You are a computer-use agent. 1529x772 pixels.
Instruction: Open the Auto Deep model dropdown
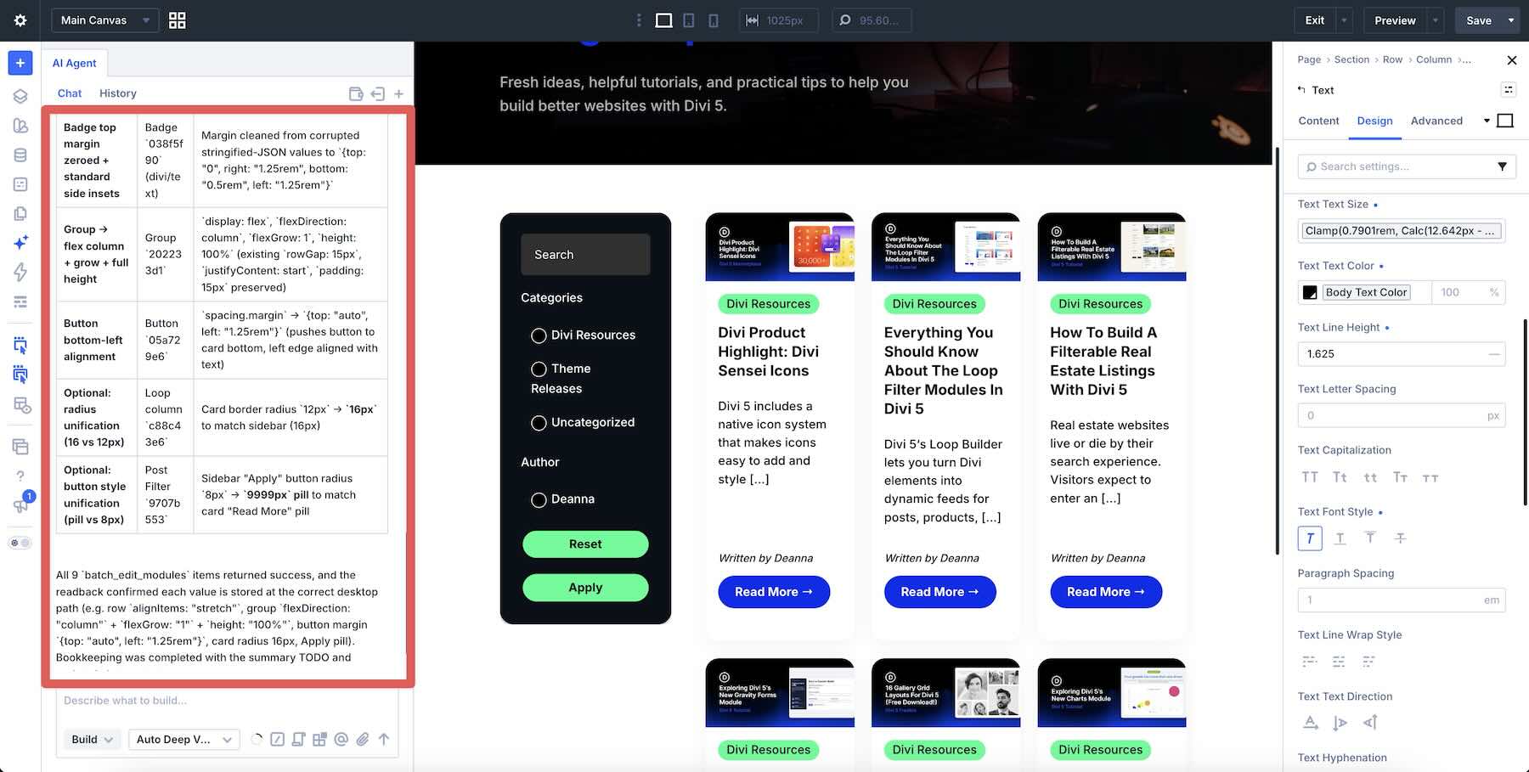coord(183,739)
